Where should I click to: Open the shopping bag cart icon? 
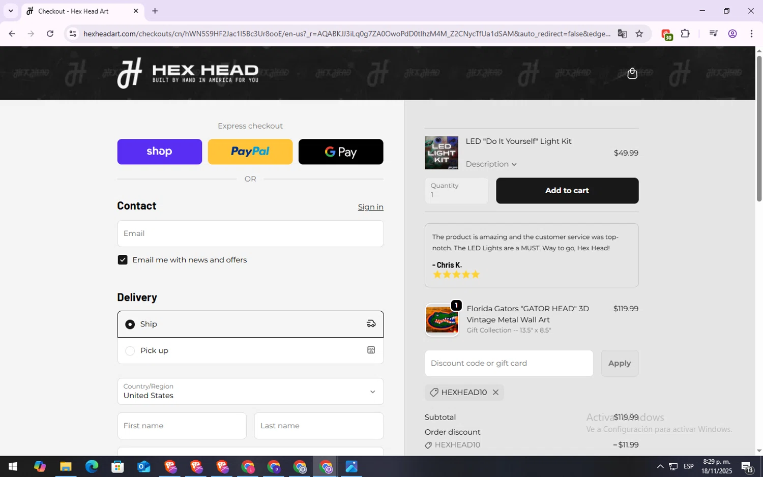pos(632,74)
